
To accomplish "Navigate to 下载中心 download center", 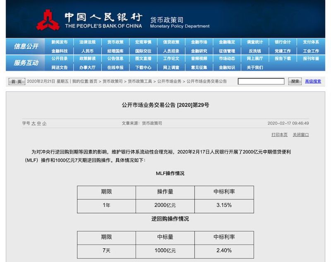I will pos(143,67).
